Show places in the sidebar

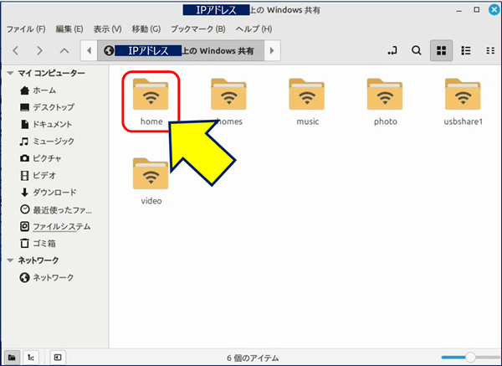click(12, 358)
